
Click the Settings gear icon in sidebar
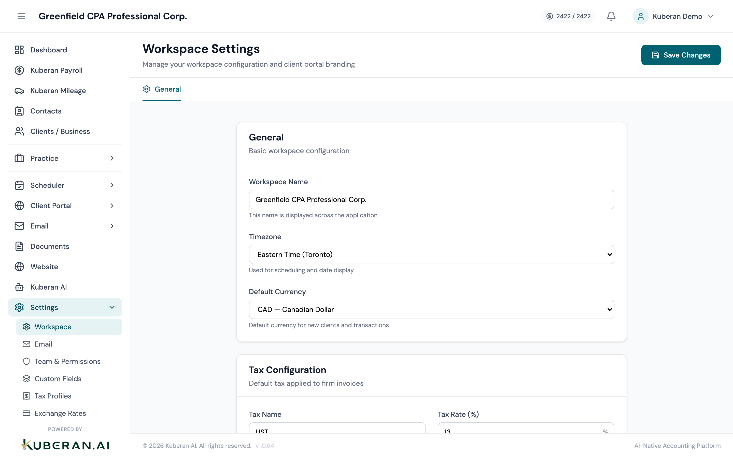[19, 307]
